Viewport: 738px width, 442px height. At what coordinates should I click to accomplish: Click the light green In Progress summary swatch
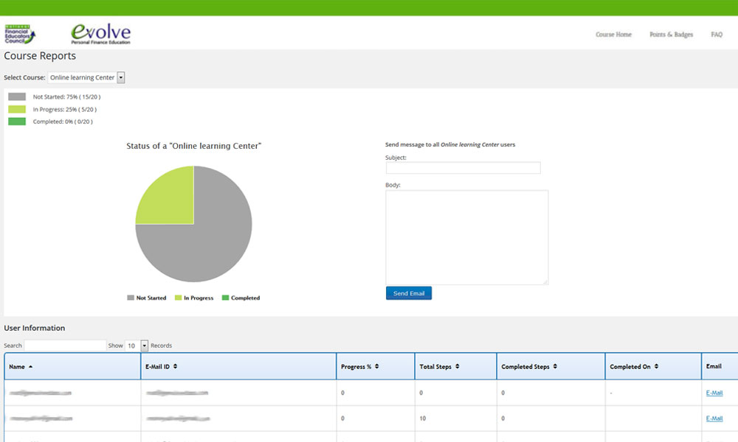pos(17,110)
